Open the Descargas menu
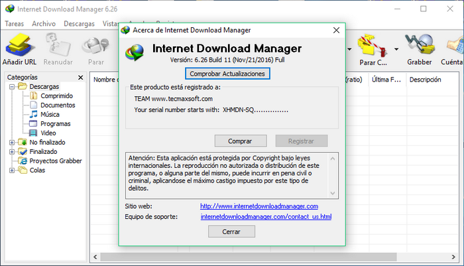The height and width of the screenshot is (266, 464). pyautogui.click(x=79, y=24)
